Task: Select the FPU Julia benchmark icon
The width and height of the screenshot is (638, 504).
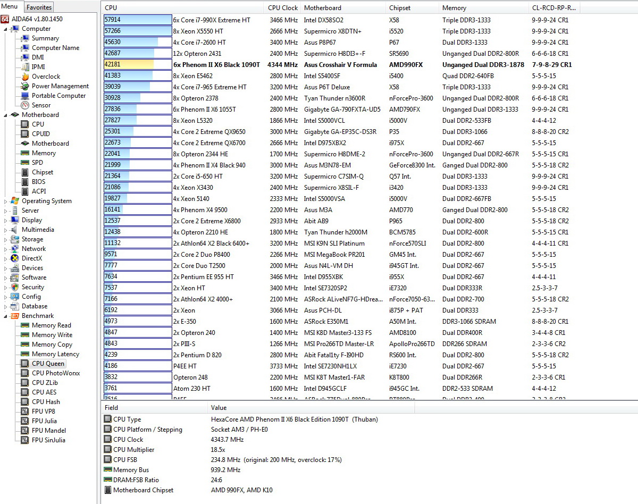Action: tap(25, 421)
